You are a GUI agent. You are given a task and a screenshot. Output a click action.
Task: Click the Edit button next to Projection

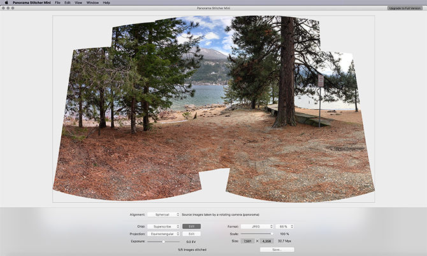tap(191, 234)
